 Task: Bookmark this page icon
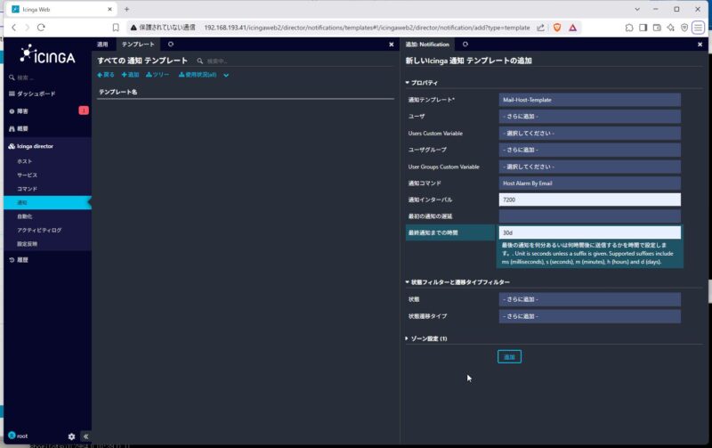(x=116, y=28)
